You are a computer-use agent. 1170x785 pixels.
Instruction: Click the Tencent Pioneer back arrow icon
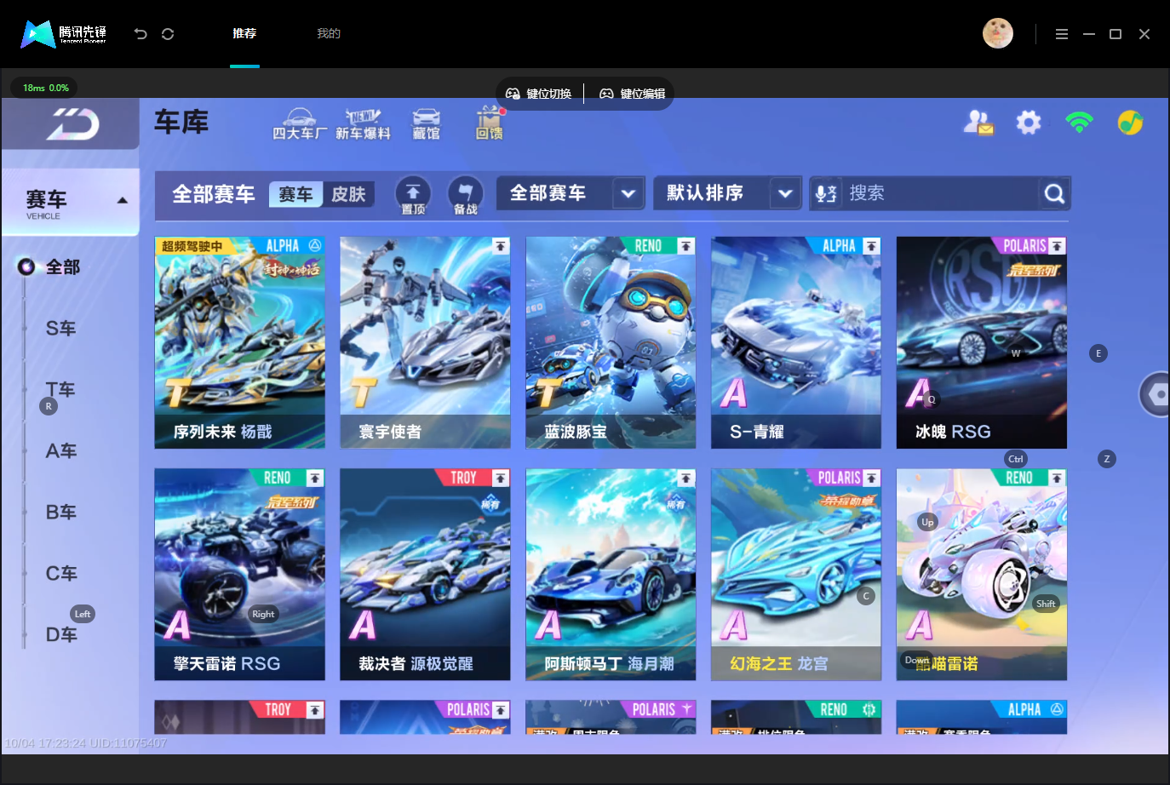point(141,34)
